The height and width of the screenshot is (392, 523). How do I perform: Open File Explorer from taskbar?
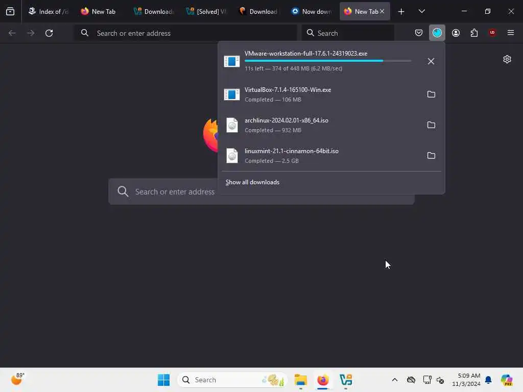point(300,380)
